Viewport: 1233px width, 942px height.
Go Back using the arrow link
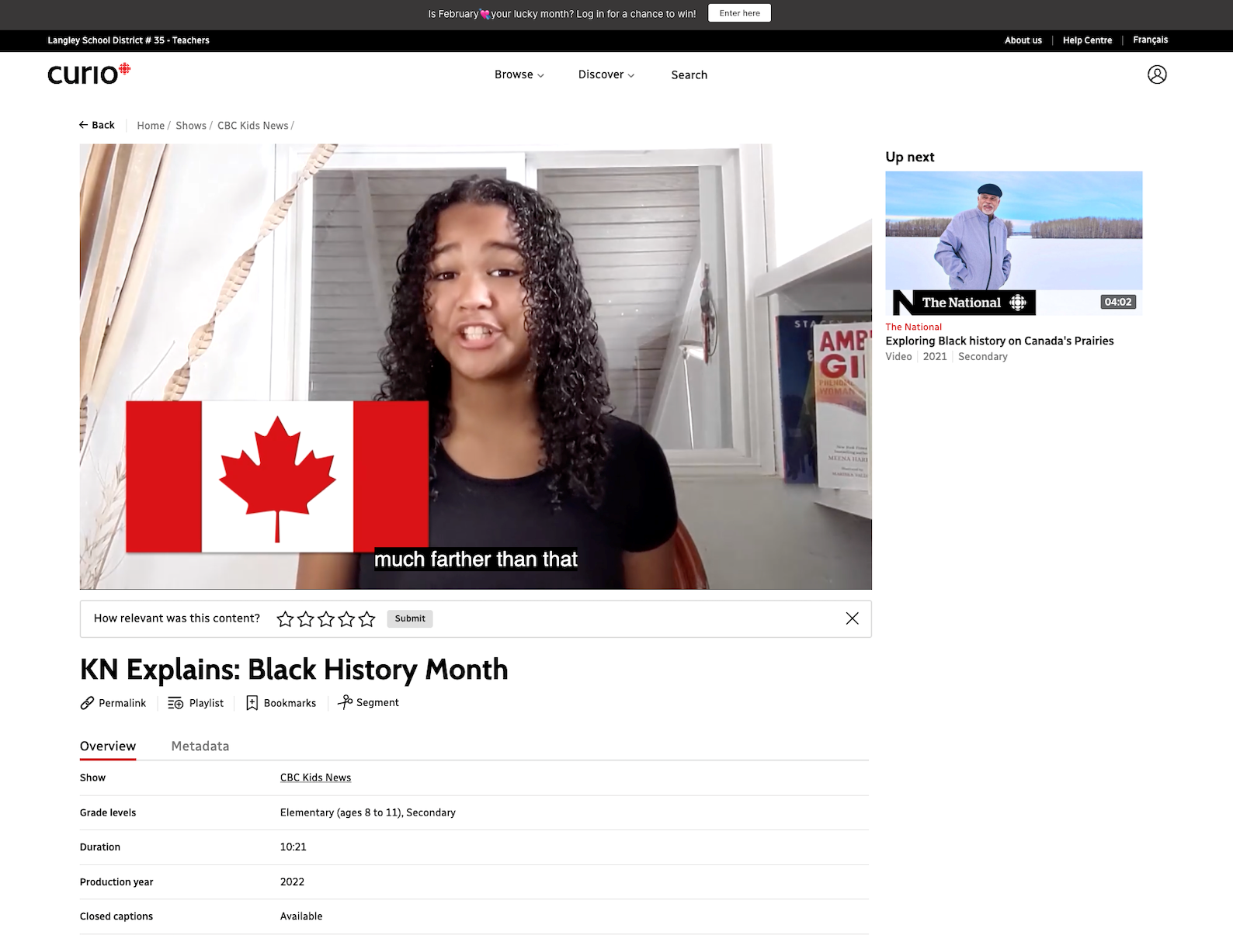[97, 125]
